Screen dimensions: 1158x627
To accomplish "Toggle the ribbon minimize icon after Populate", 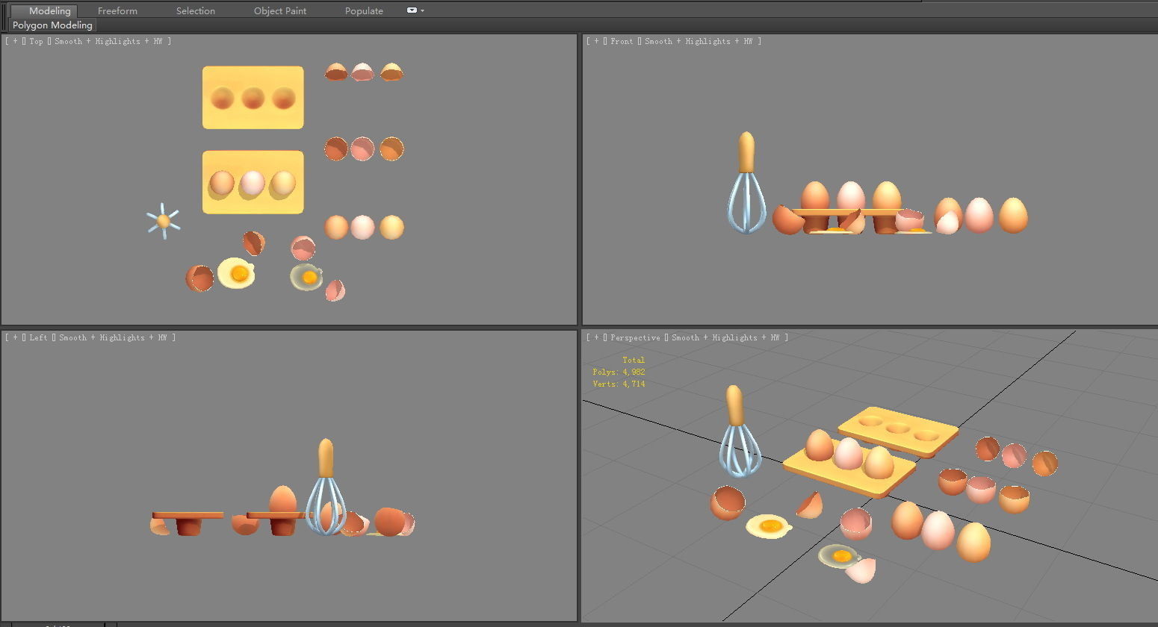I will click(412, 10).
